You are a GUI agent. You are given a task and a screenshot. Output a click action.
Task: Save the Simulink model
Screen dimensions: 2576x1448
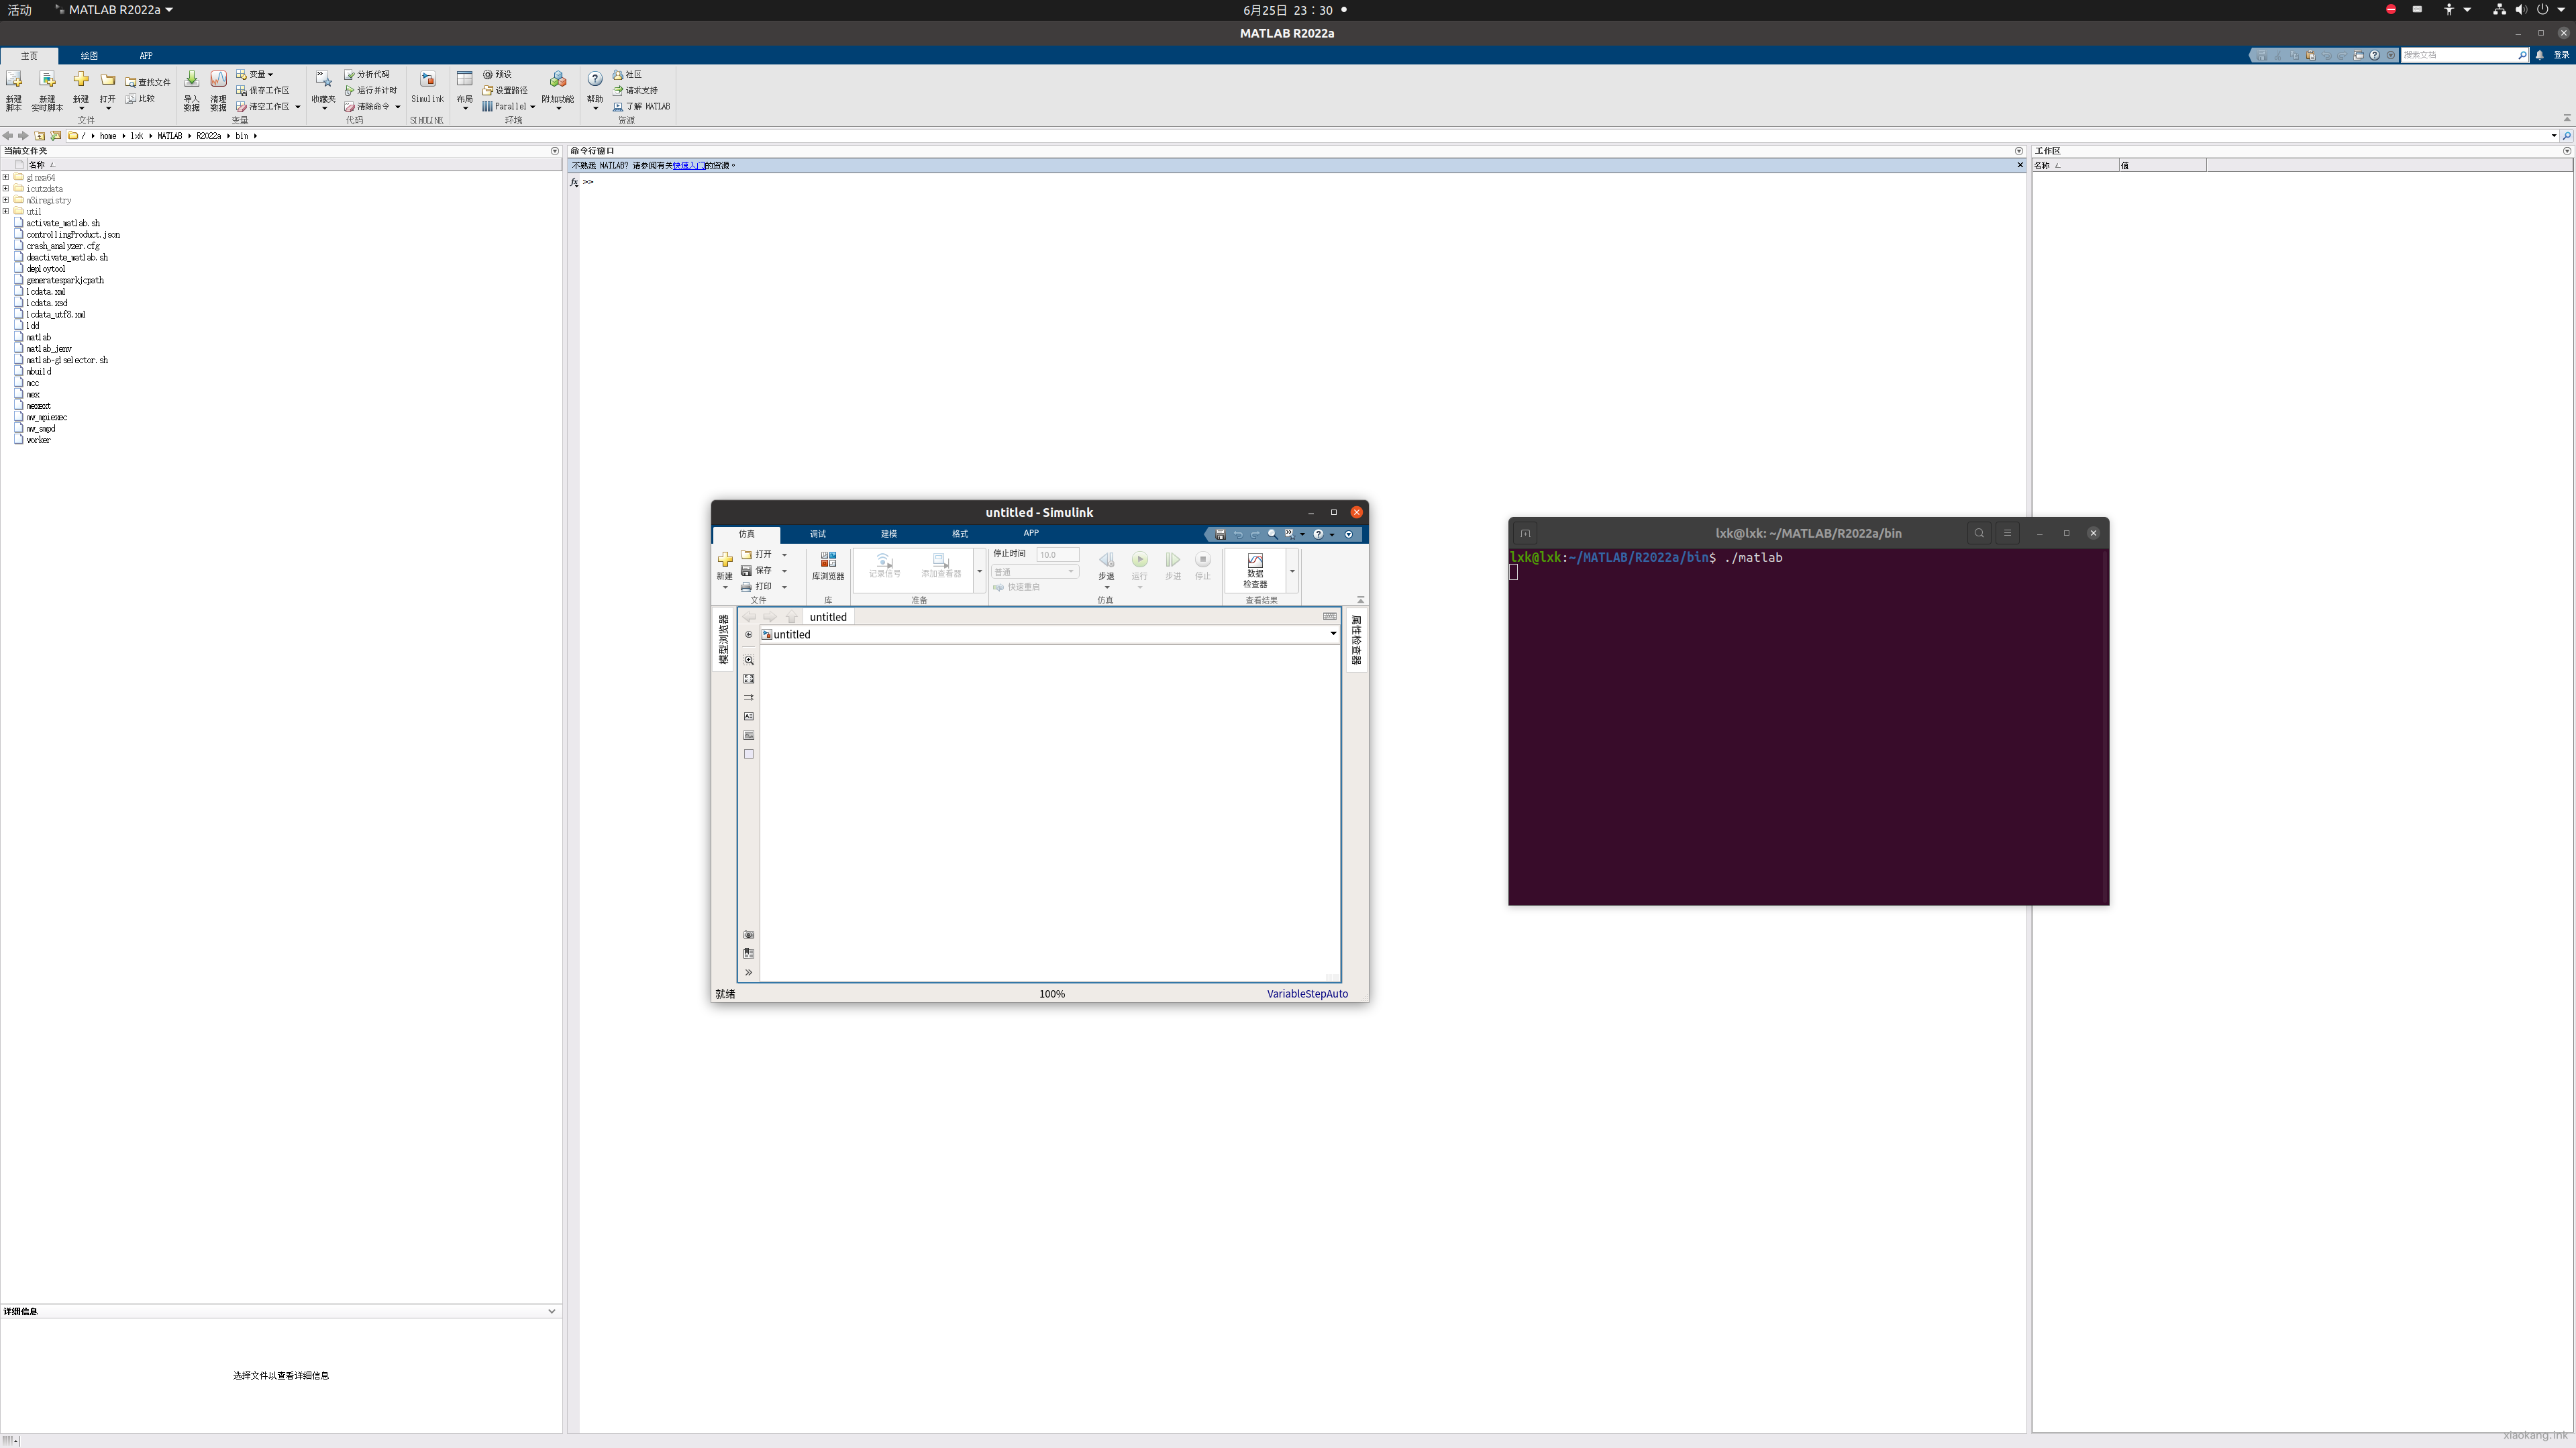click(x=757, y=571)
